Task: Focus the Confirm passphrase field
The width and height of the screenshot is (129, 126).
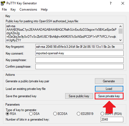Action: pos(80,67)
